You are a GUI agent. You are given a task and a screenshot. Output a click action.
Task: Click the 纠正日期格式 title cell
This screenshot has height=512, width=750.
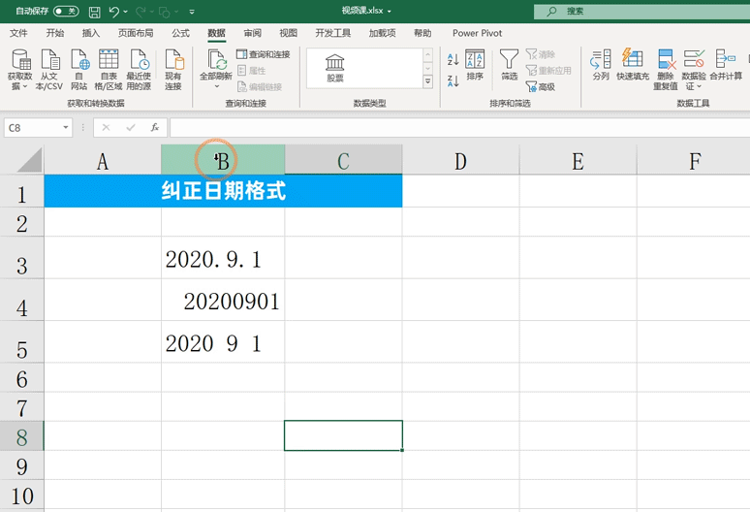coord(223,191)
